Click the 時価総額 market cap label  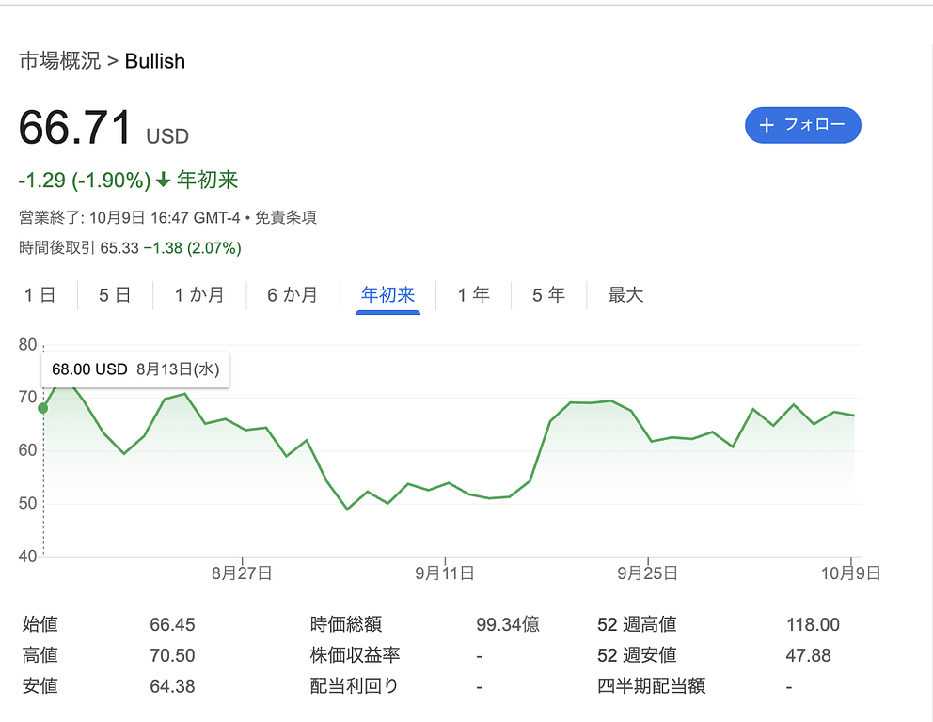346,624
